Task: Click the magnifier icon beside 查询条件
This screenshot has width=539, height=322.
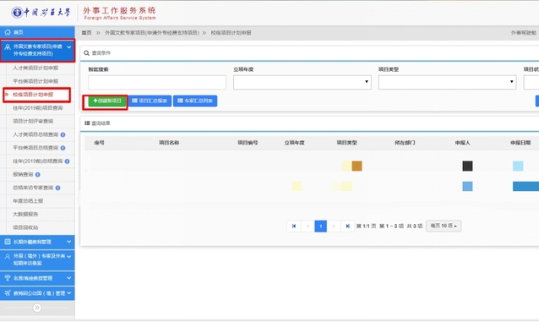Action: (87, 53)
